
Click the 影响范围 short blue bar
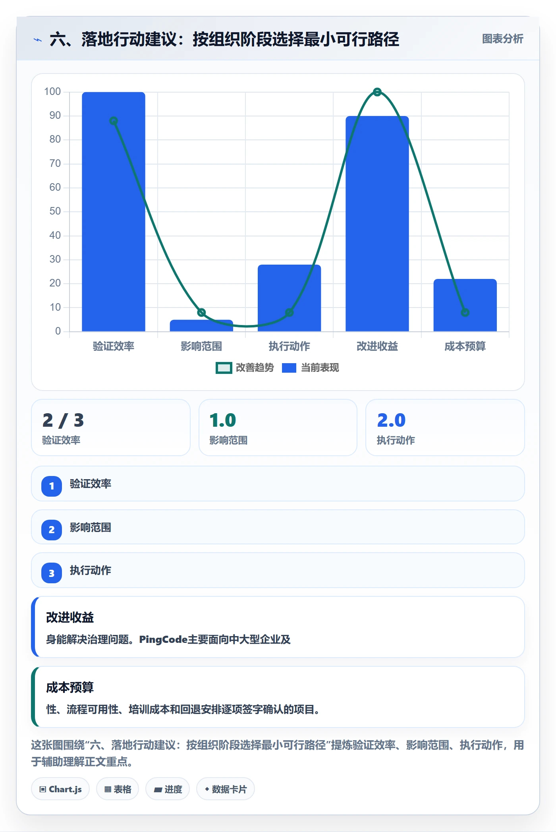tap(201, 325)
